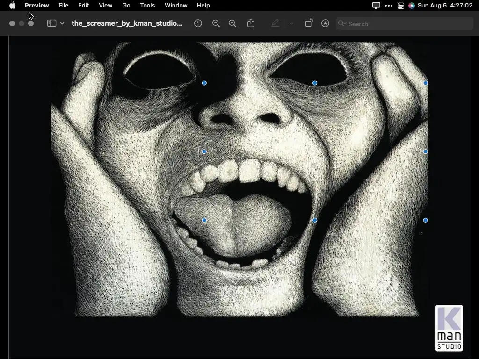479x359 pixels.
Task: Open the Share menu
Action: pyautogui.click(x=251, y=23)
